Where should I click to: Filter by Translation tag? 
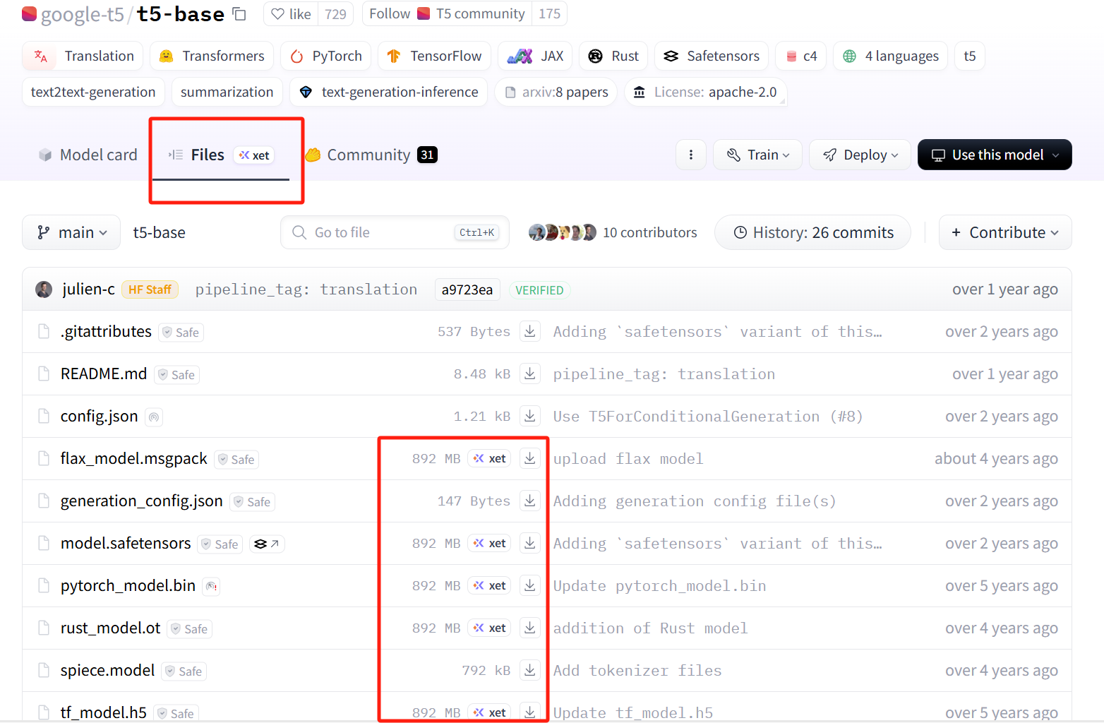pyautogui.click(x=83, y=56)
